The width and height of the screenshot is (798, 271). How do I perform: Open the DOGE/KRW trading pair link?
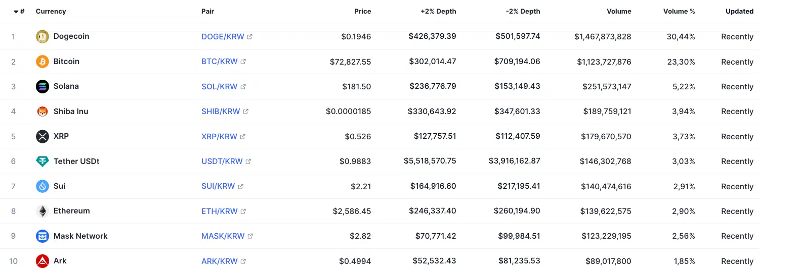[x=223, y=37]
